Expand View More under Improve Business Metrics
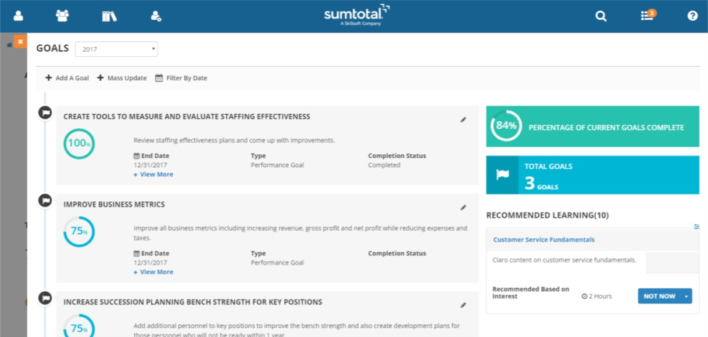The width and height of the screenshot is (708, 337). (153, 271)
